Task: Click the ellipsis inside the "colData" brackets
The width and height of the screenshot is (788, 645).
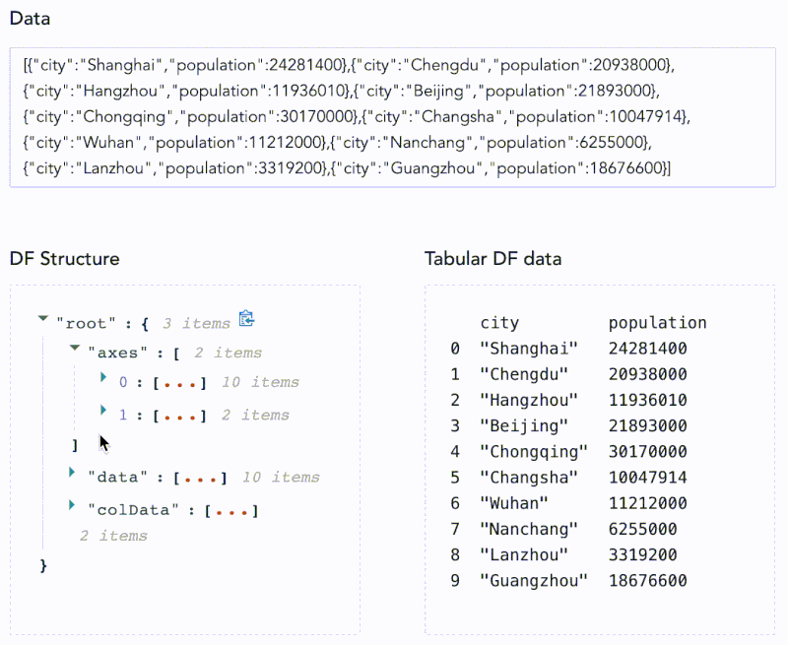Action: point(230,511)
